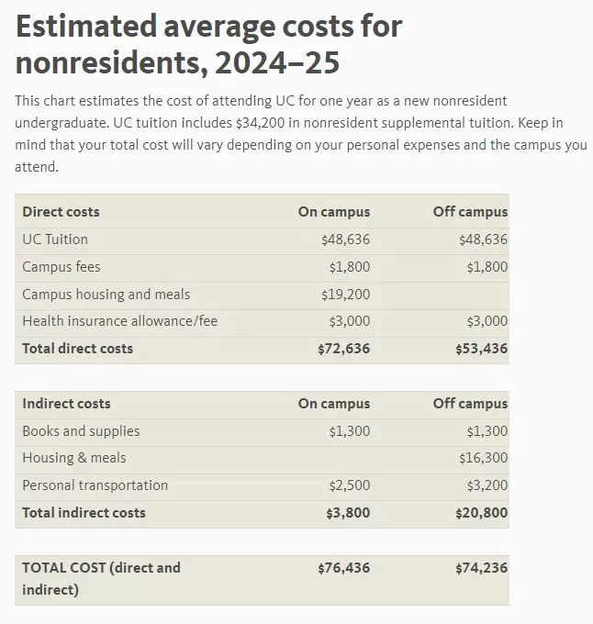Screen dimensions: 593x624
Task: Select the "Direct costs" table header
Action: [61, 212]
